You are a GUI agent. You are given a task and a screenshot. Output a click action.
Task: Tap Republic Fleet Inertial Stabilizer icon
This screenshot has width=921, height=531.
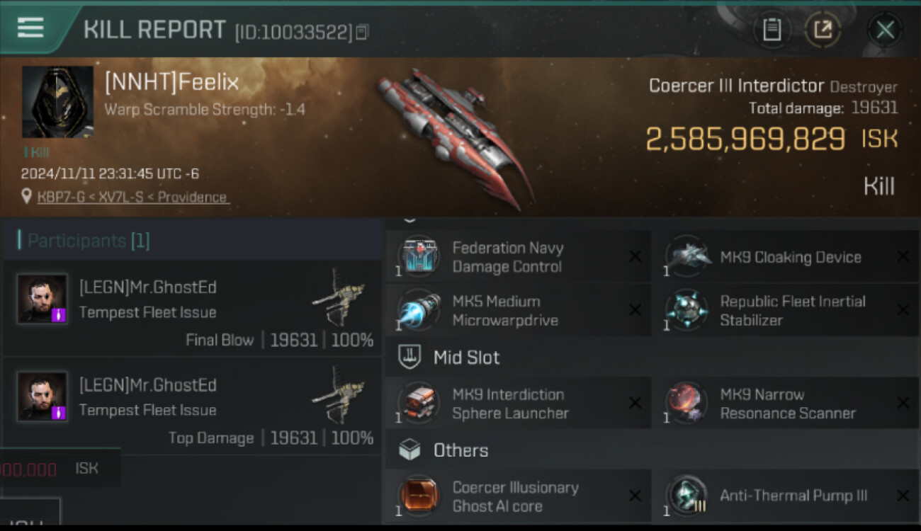(686, 310)
